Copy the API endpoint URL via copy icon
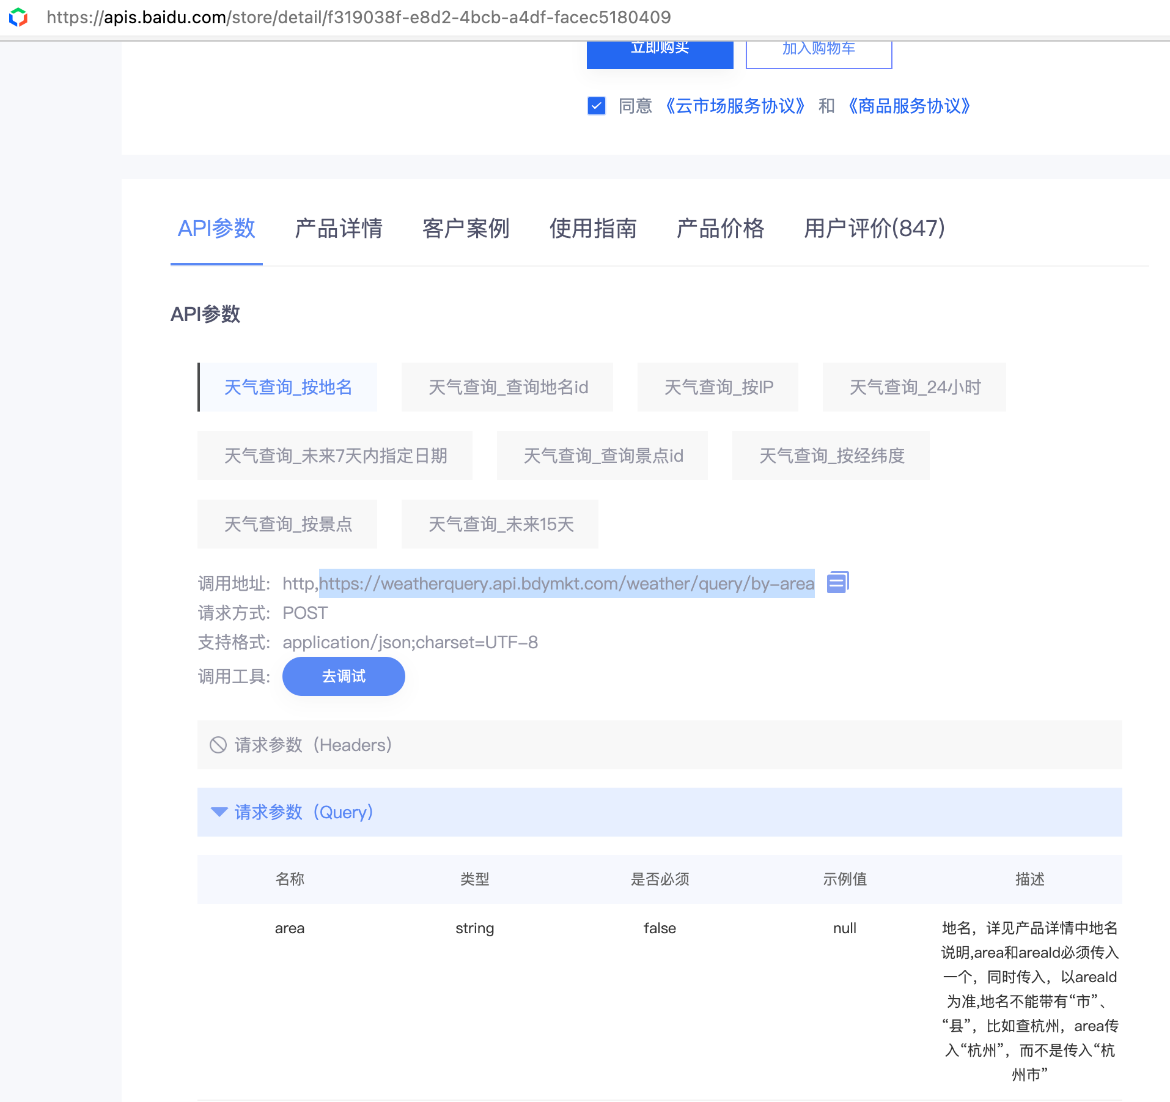1170x1102 pixels. click(x=837, y=583)
